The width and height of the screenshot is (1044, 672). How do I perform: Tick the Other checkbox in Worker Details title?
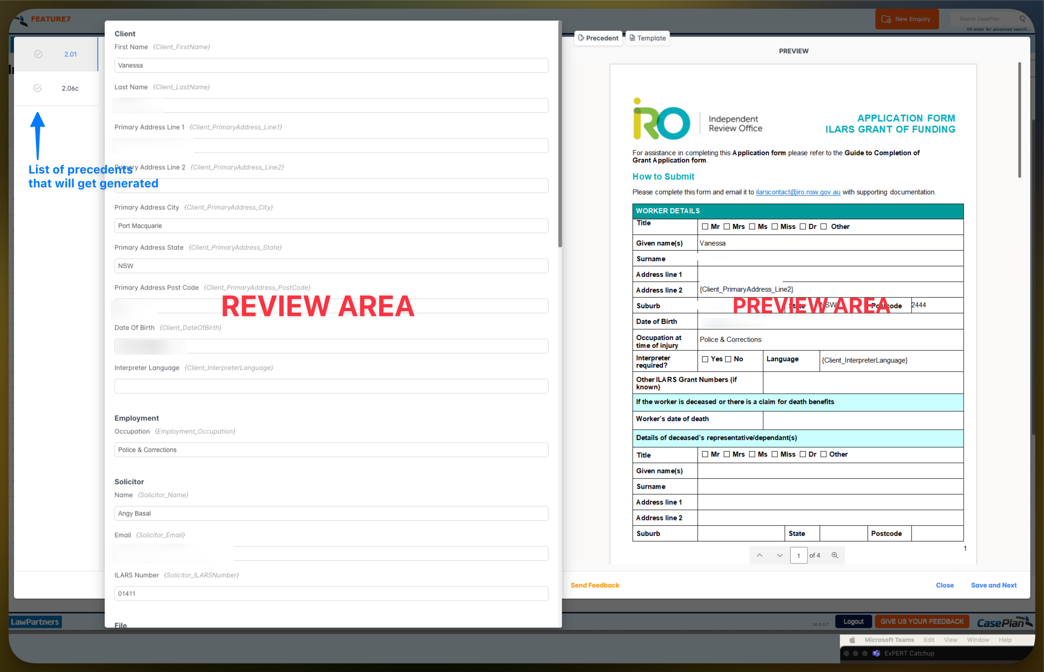click(x=824, y=226)
